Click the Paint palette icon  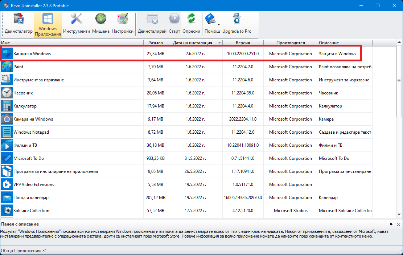click(7, 67)
